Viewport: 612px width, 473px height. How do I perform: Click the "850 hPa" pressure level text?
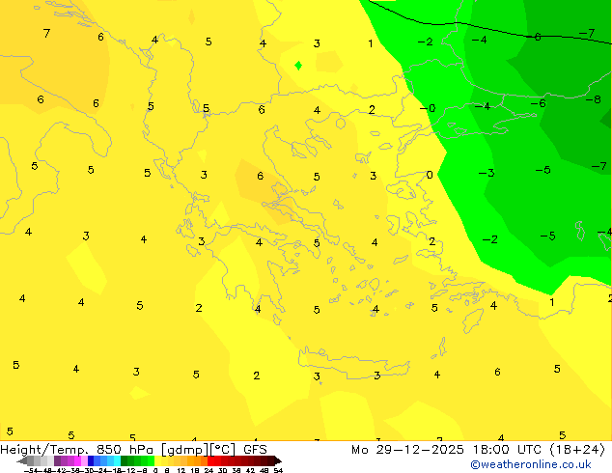[125, 450]
